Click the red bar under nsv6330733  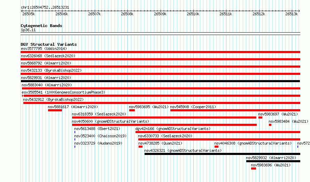tap(219, 139)
